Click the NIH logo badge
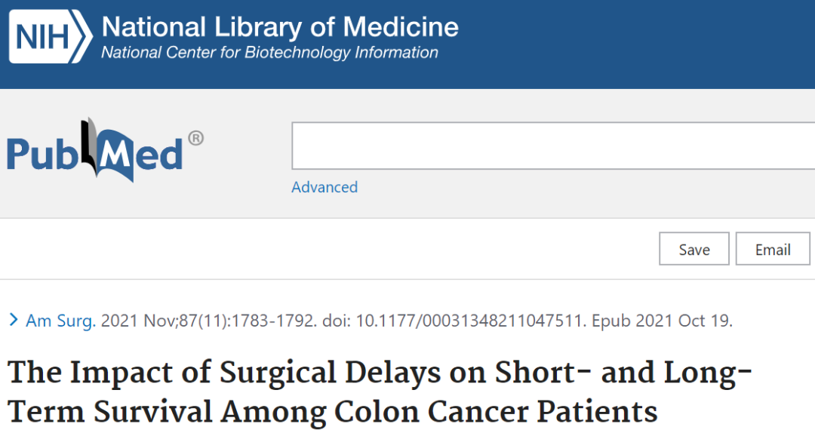815x433 pixels. [51, 36]
